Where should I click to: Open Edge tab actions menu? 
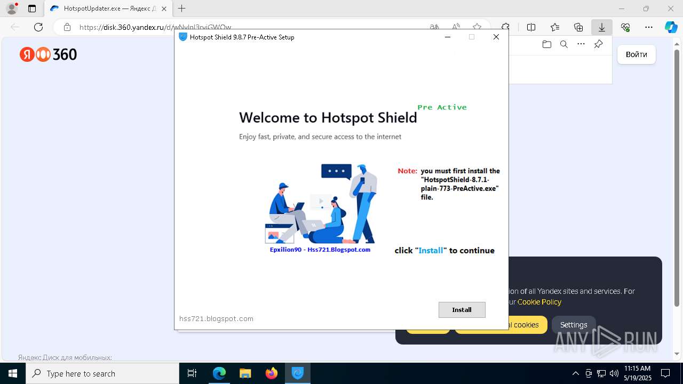(32, 9)
